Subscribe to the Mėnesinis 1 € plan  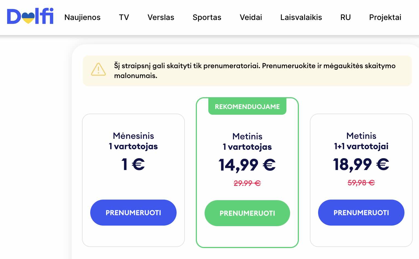coord(133,212)
